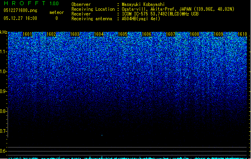The height and width of the screenshot is (159, 251).
Task: Click the bright cyan meteor echo dot
Action: 102,136
